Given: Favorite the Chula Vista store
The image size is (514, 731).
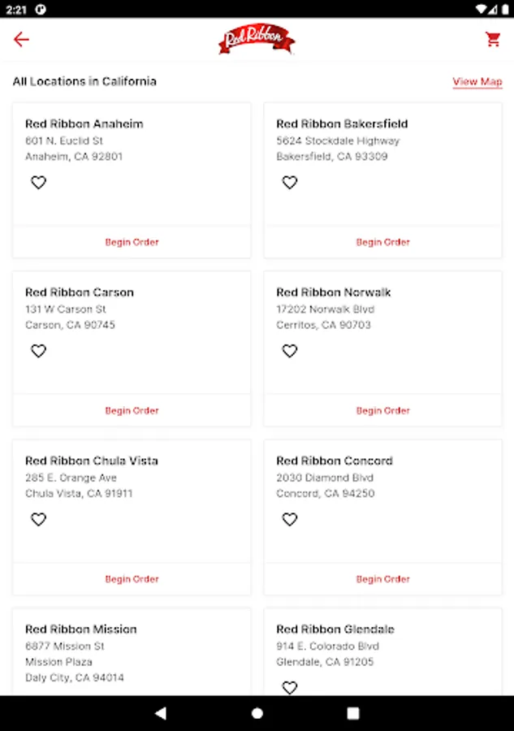Looking at the screenshot, I should pos(38,519).
